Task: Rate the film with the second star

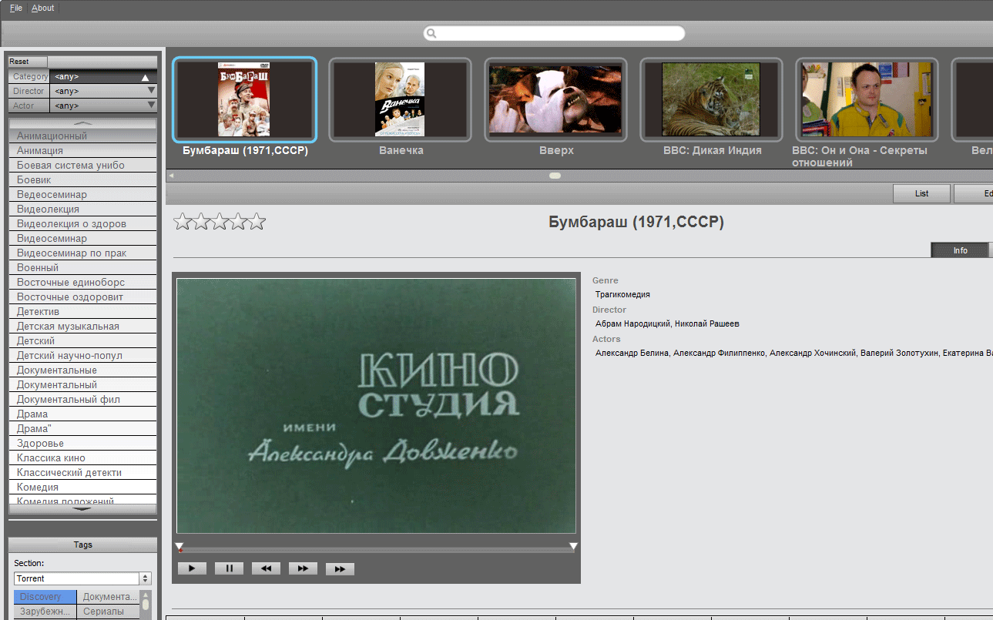Action: (x=201, y=222)
